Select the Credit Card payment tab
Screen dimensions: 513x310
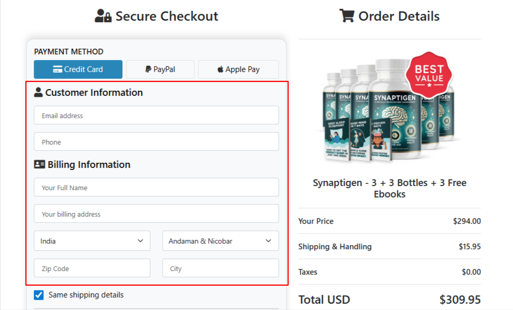point(78,69)
